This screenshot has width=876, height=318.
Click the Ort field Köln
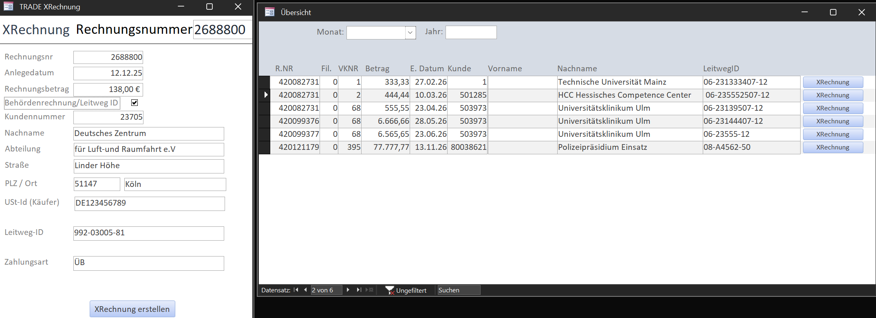click(175, 184)
